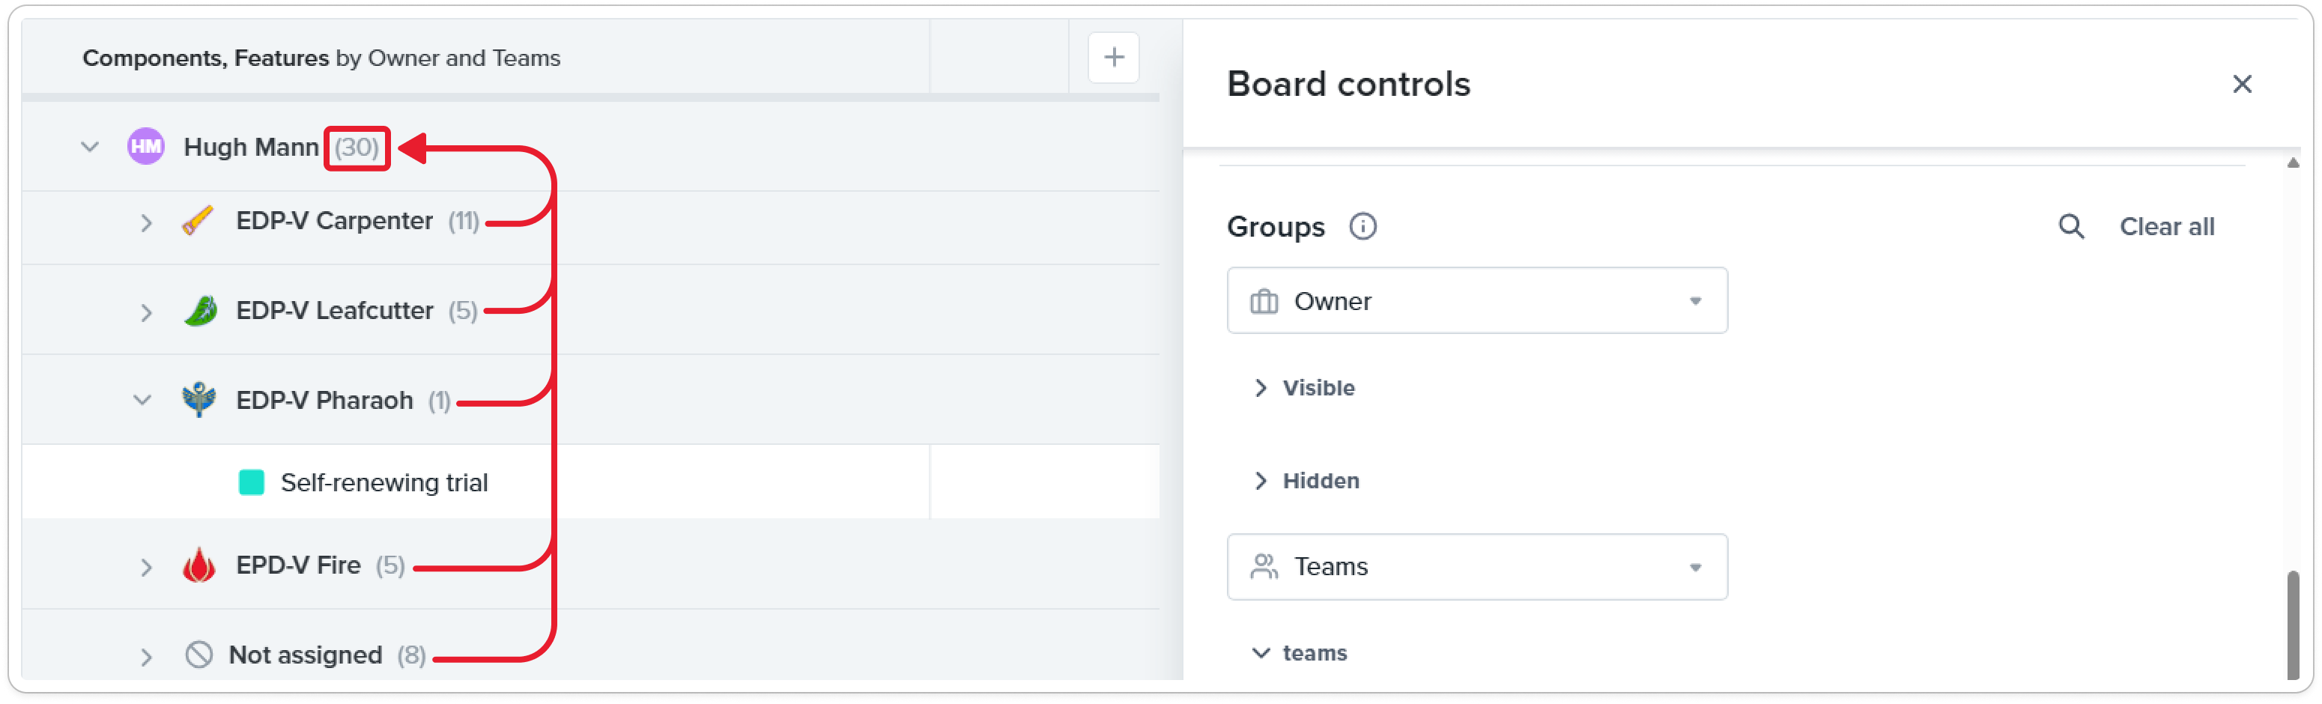Click Hugh Mann's HM avatar icon

pyautogui.click(x=145, y=147)
